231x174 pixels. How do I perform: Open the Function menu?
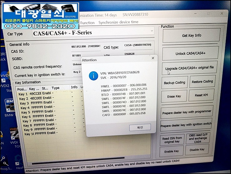click(x=87, y=23)
